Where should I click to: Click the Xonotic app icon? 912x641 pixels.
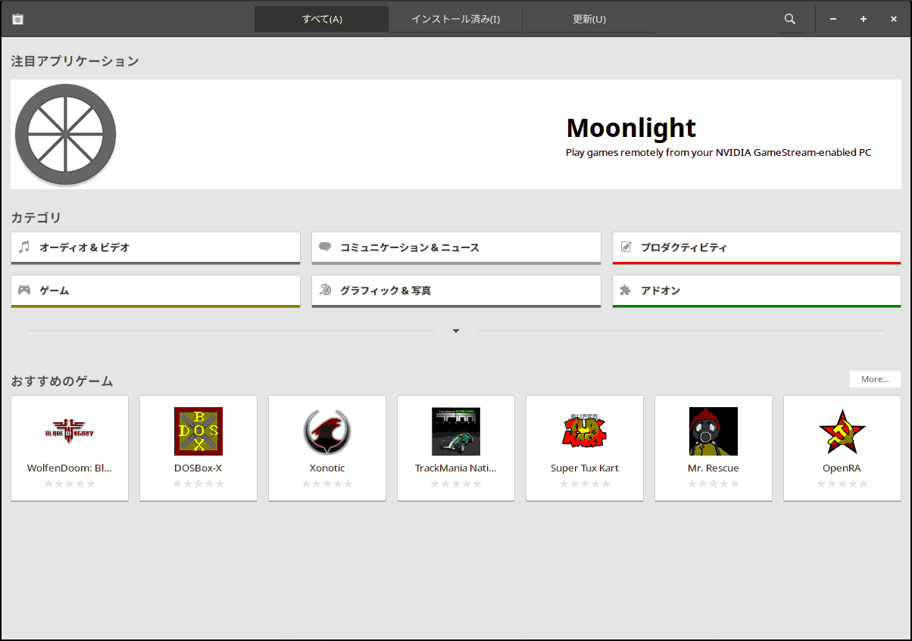pos(327,431)
